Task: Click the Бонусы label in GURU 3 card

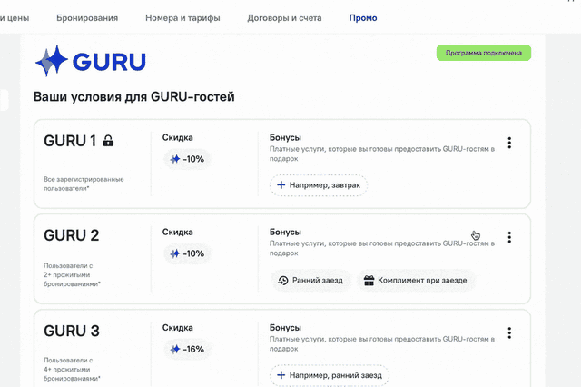Action: [285, 328]
